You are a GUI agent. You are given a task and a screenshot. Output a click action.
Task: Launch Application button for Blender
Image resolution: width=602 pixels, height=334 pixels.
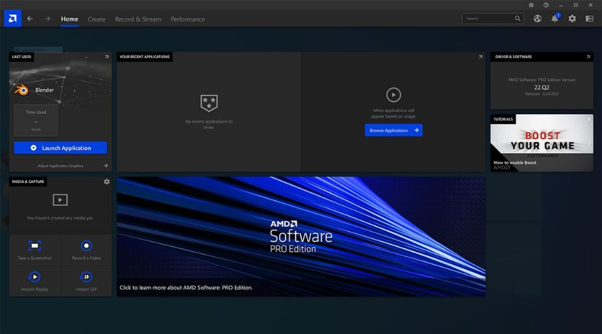[x=61, y=148]
